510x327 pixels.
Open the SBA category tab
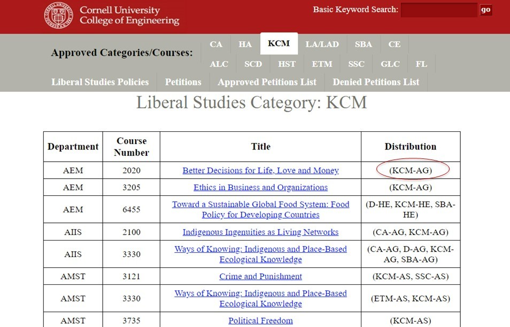(x=364, y=44)
